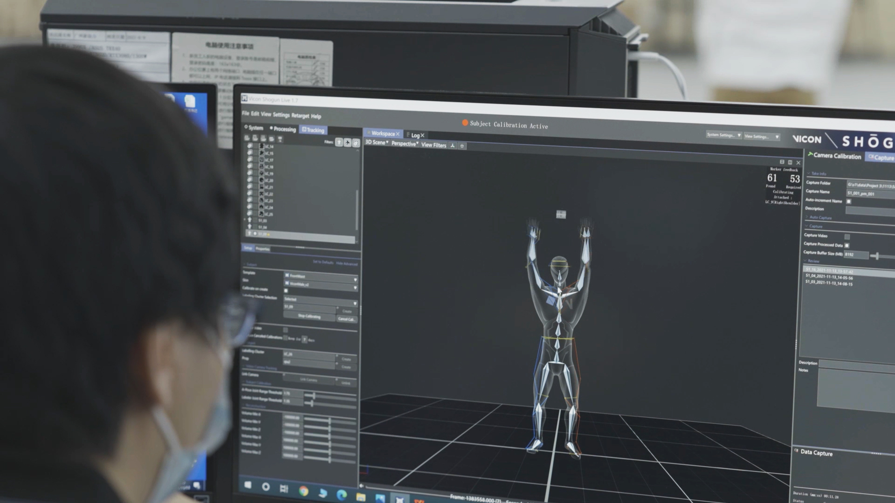This screenshot has height=503, width=895.
Task: Click the axis icon after View Filters
Action: 452,145
